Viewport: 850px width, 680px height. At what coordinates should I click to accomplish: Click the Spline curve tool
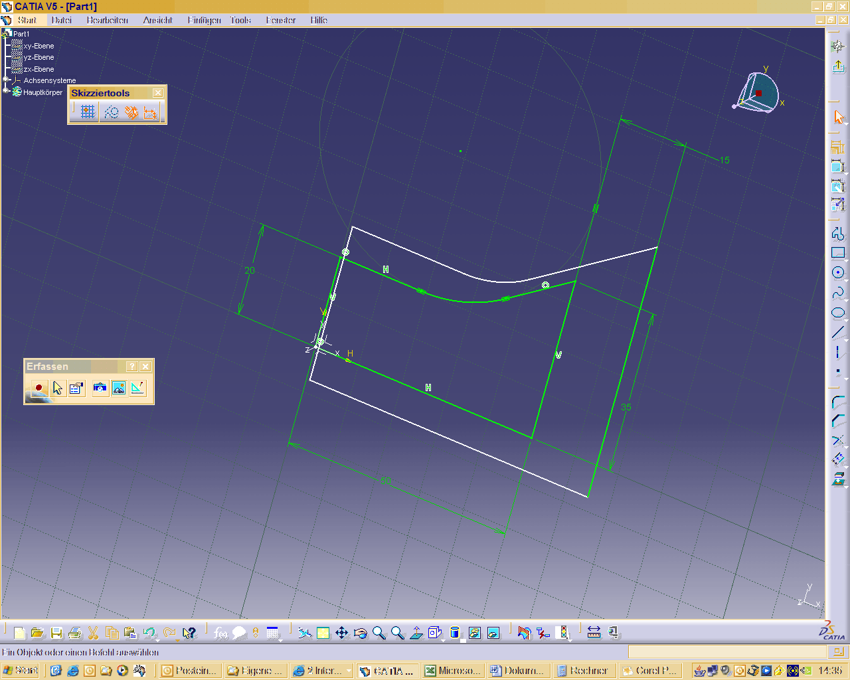pos(838,292)
